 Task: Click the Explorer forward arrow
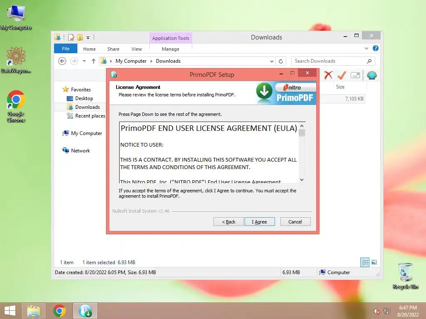[x=74, y=61]
